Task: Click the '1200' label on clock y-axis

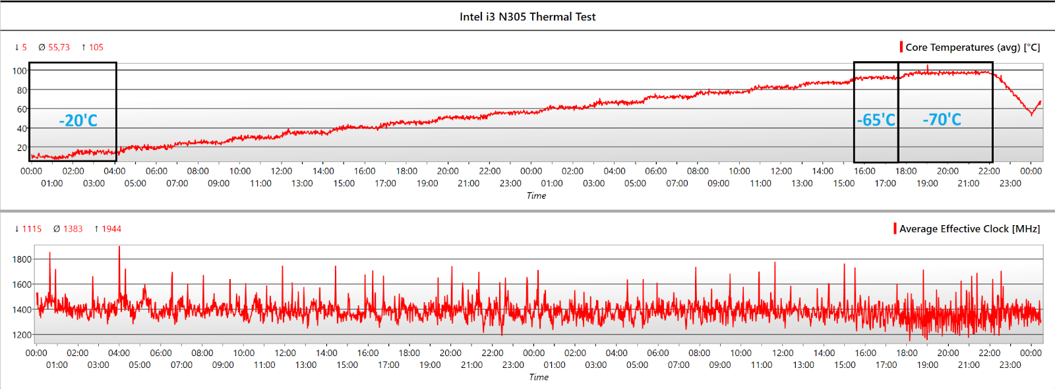Action: coord(22,334)
